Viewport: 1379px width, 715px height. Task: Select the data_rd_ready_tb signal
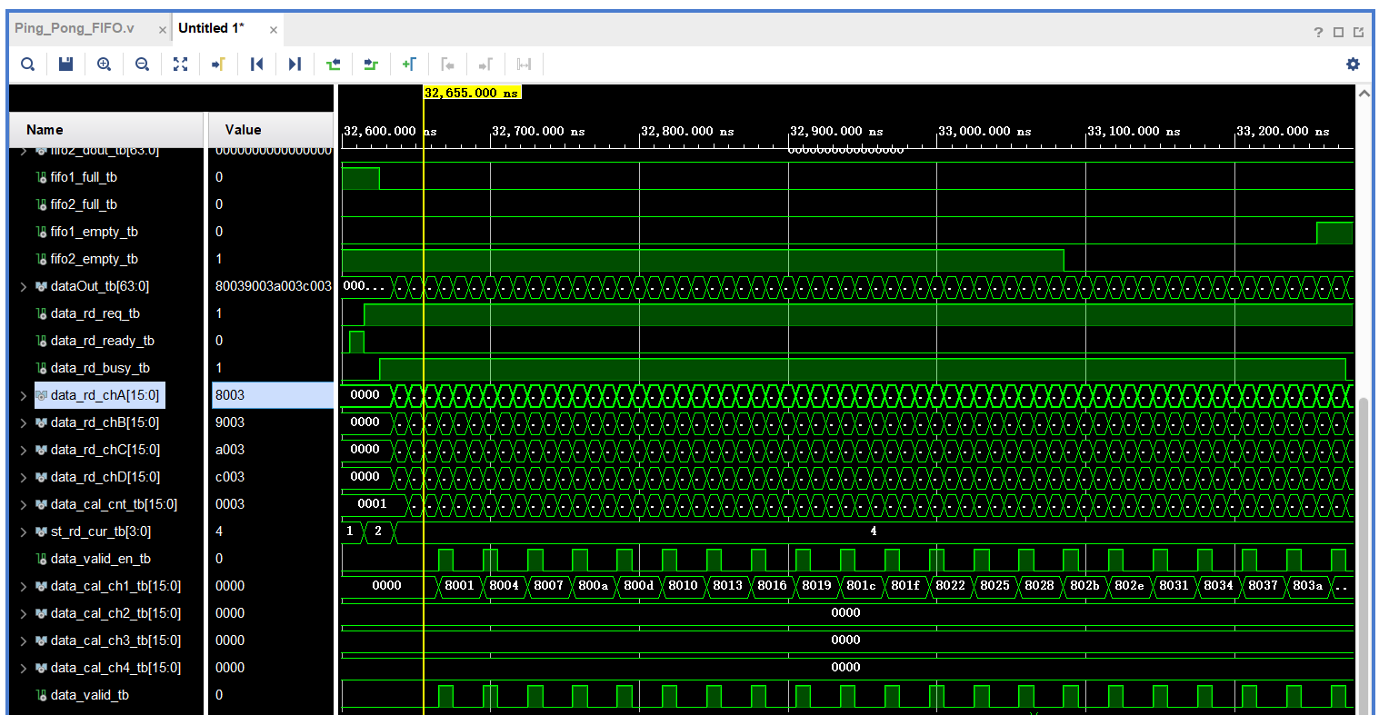(103, 341)
